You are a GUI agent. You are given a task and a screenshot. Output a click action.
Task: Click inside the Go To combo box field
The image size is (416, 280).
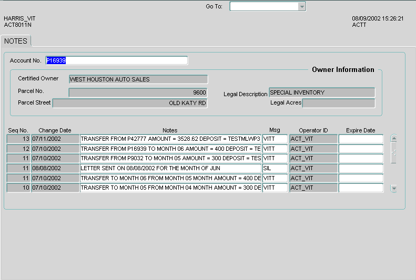(x=264, y=6)
